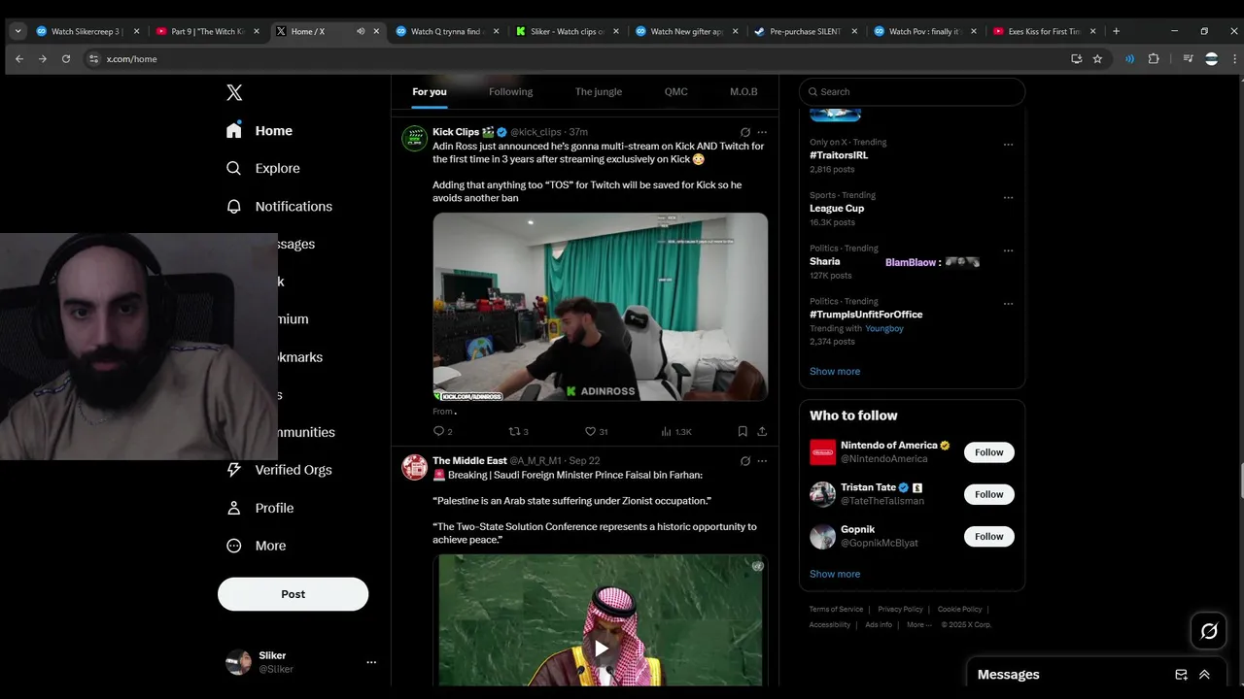This screenshot has width=1244, height=699.
Task: Open the Explore search icon in the sidebar
Action: coord(233,168)
